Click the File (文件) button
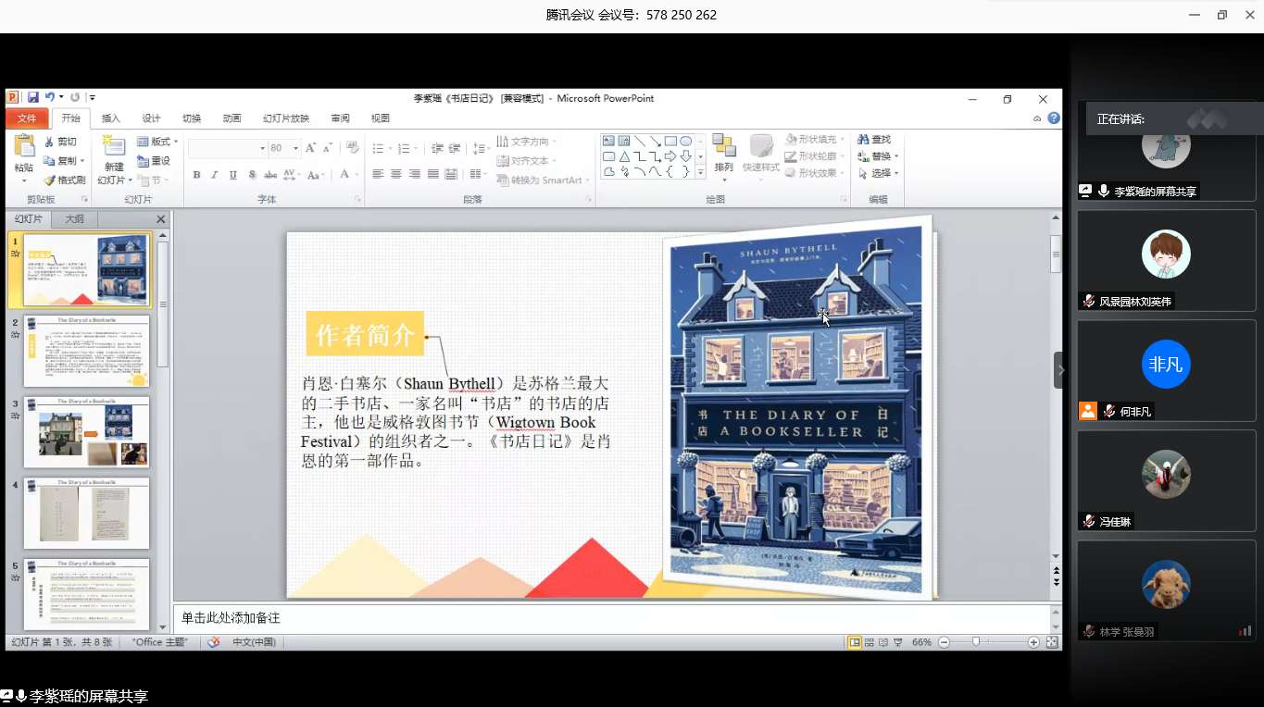1264x707 pixels. (27, 118)
